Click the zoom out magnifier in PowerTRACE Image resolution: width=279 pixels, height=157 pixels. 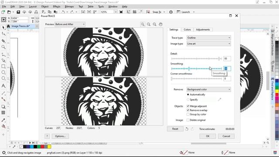(x=149, y=24)
